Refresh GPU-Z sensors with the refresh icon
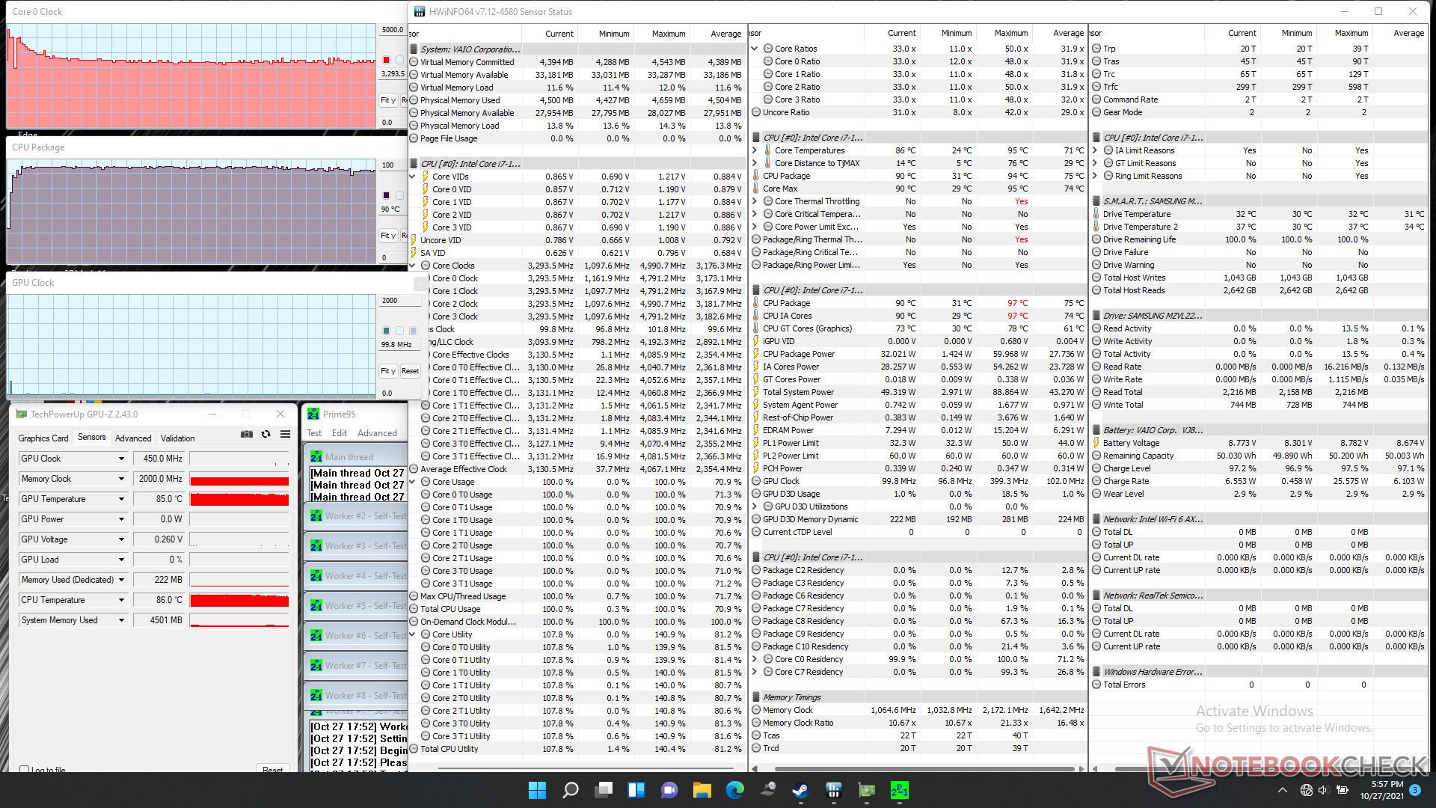Viewport: 1436px width, 808px height. tap(266, 434)
